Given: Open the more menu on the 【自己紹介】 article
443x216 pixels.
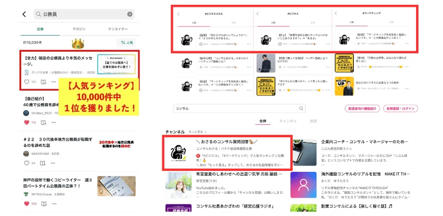Looking at the screenshot, I should pos(53,122).
